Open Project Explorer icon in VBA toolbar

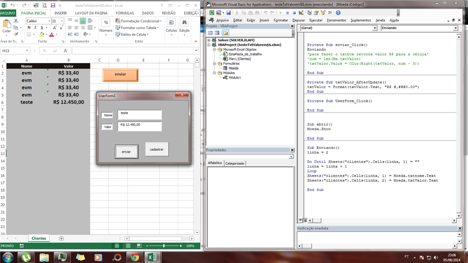309,12
